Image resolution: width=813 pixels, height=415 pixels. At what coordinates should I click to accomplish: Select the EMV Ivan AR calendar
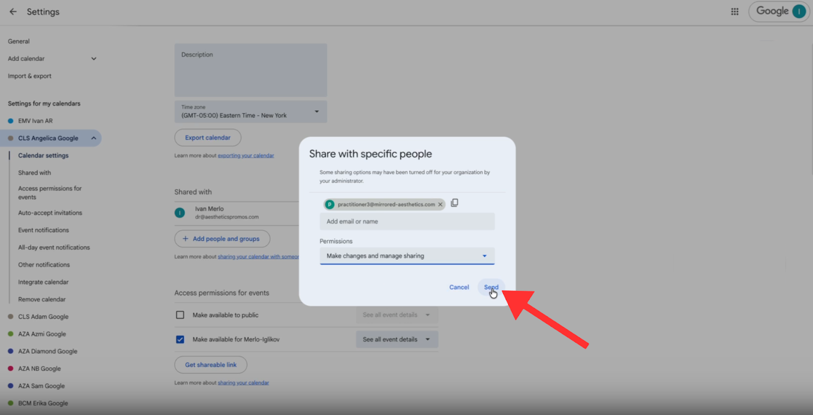click(35, 121)
